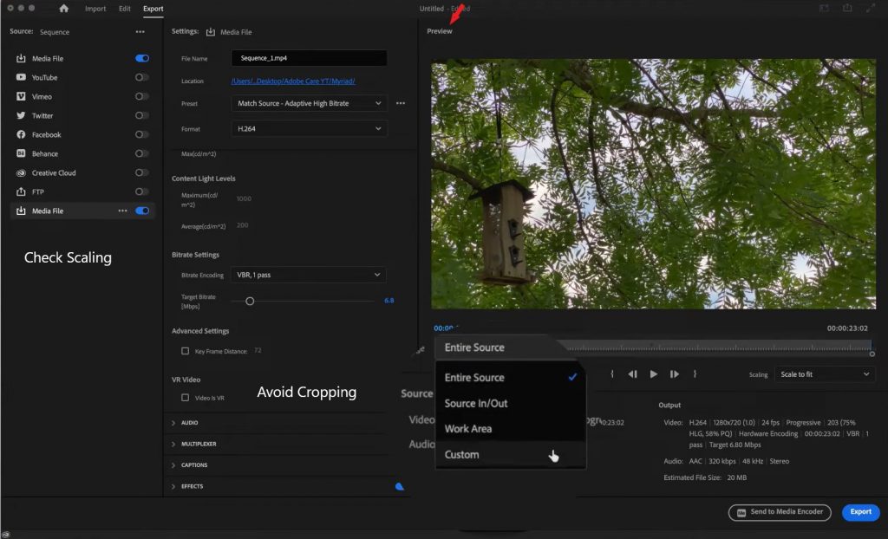Click the blue Export button
The width and height of the screenshot is (888, 539).
861,512
